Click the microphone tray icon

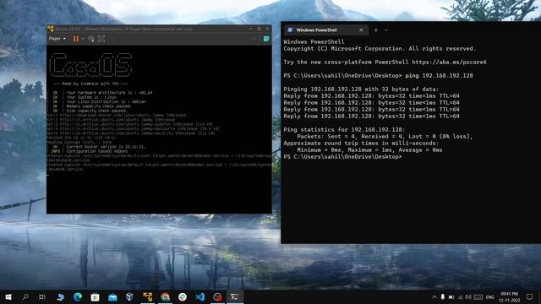(x=443, y=296)
